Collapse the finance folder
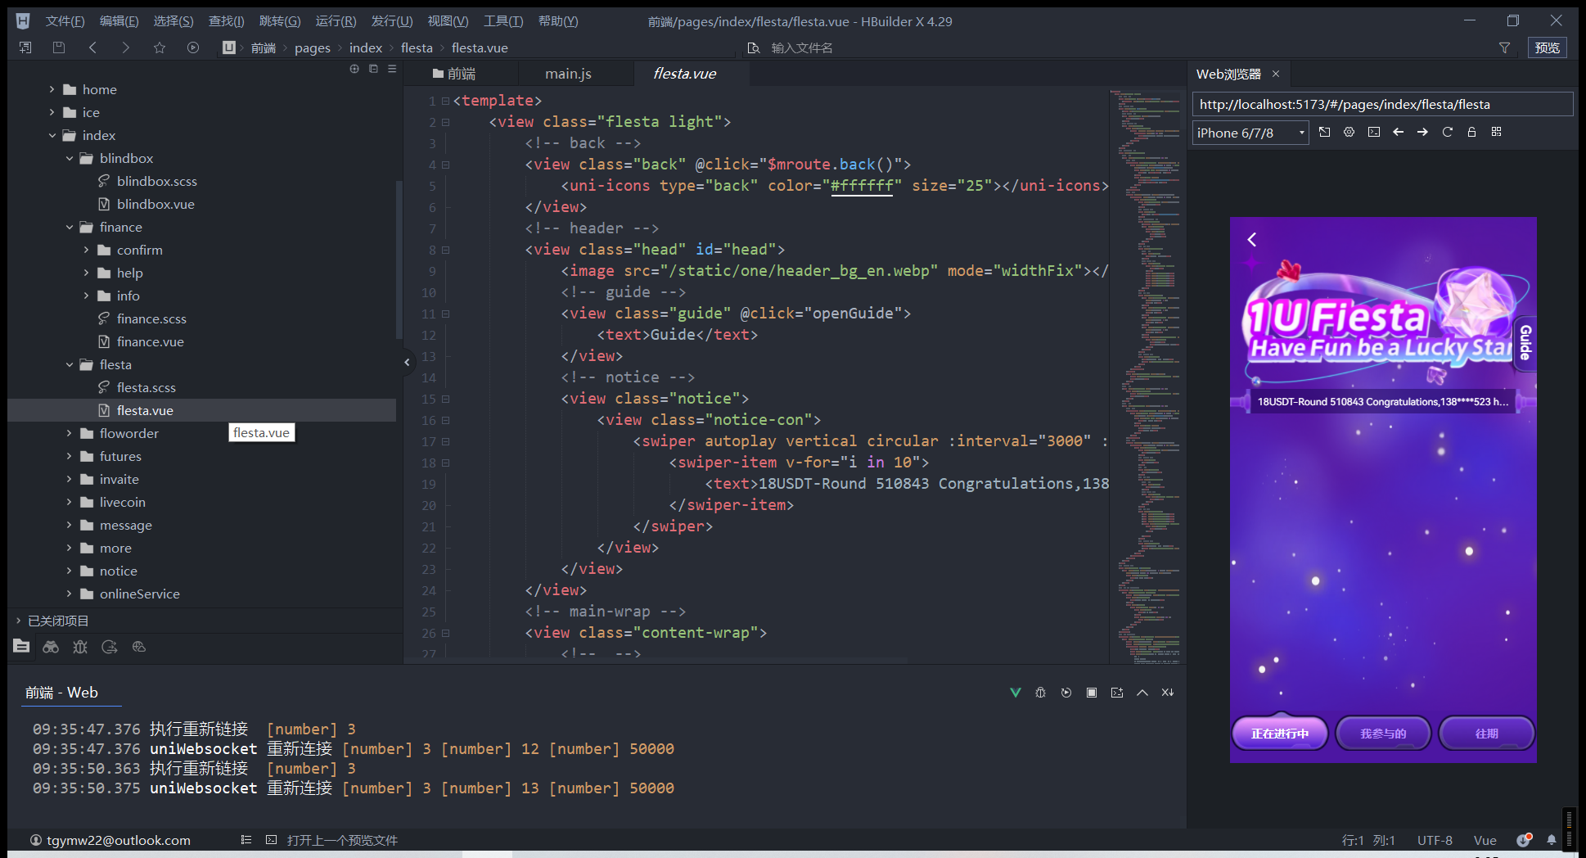The width and height of the screenshot is (1586, 858). click(x=70, y=227)
